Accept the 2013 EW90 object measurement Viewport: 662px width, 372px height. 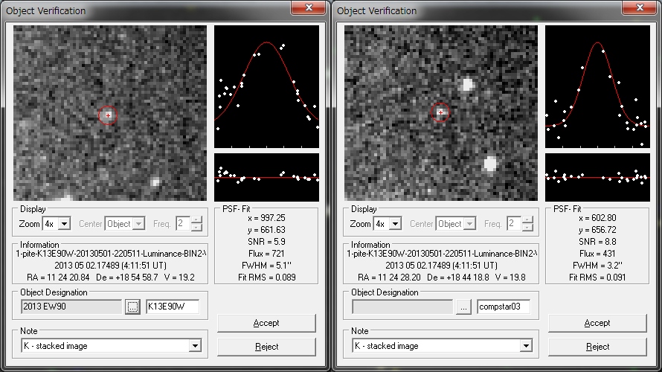266,323
